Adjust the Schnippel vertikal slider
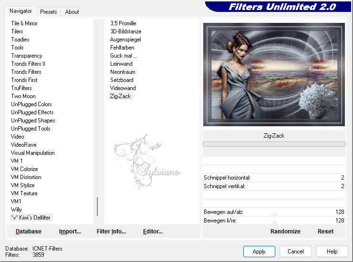The height and width of the screenshot is (262, 353). click(274, 186)
